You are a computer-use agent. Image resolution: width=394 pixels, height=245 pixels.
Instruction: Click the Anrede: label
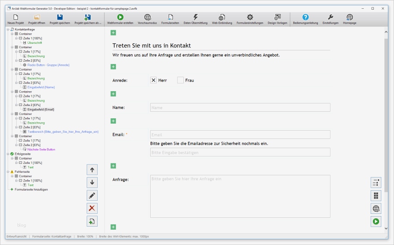(120, 81)
